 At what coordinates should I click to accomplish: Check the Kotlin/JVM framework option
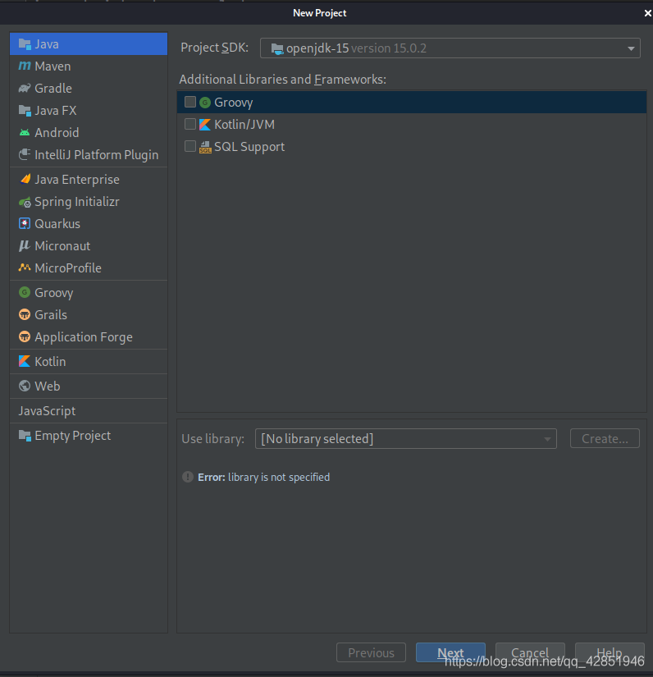pyautogui.click(x=190, y=125)
